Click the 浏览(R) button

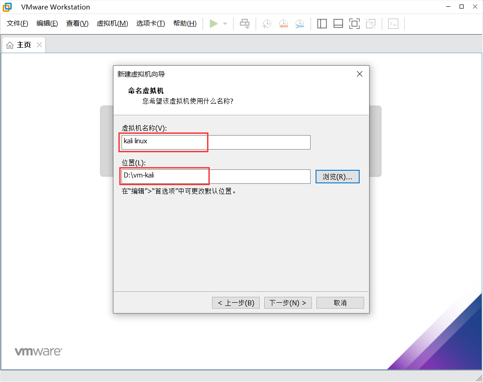pos(337,176)
